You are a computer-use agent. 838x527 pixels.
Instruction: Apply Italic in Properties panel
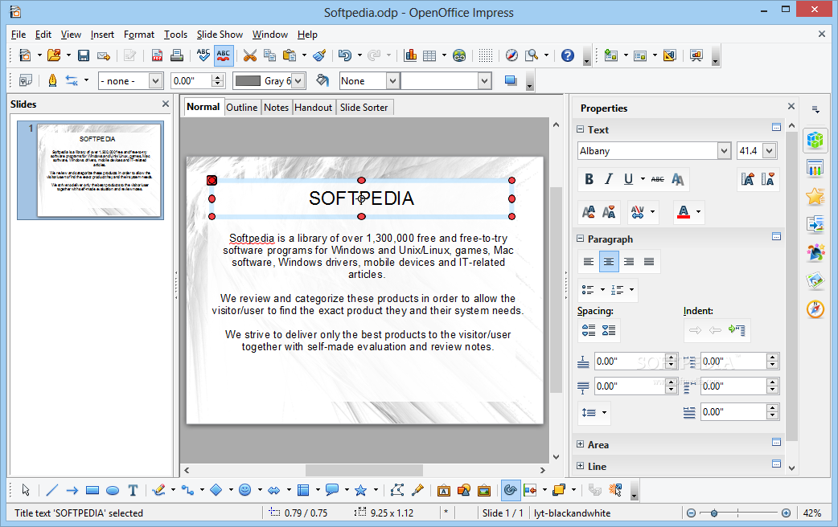click(x=609, y=179)
